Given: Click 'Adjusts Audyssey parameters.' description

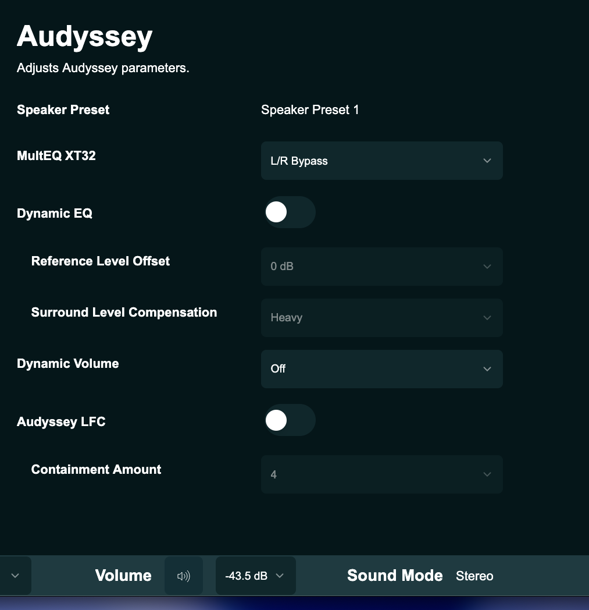Looking at the screenshot, I should coord(103,68).
